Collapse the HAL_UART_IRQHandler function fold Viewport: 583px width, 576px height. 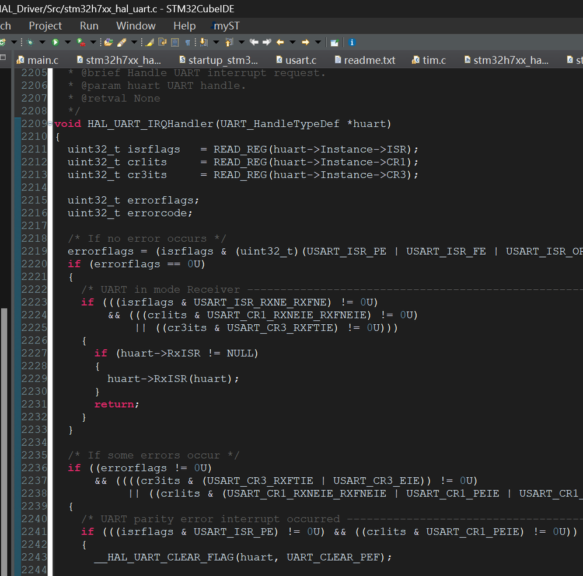(x=50, y=124)
